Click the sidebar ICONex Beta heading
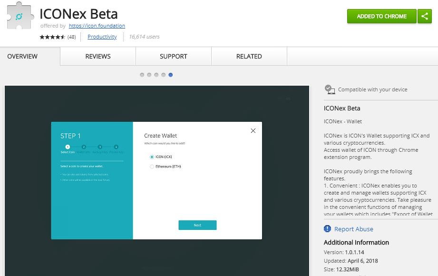 pos(342,108)
